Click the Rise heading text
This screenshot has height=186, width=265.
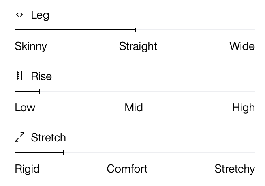click(x=41, y=76)
